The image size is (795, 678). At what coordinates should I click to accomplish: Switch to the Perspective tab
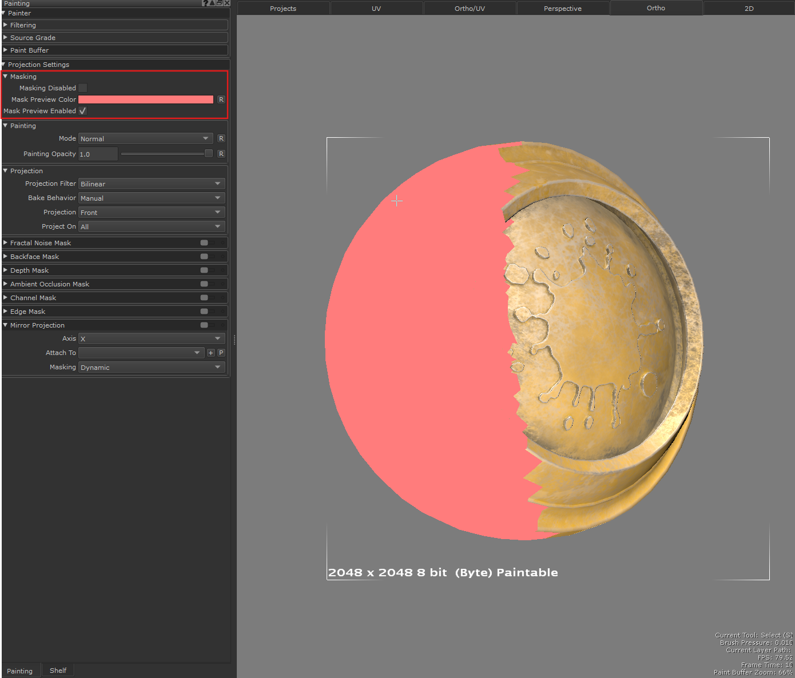click(562, 8)
